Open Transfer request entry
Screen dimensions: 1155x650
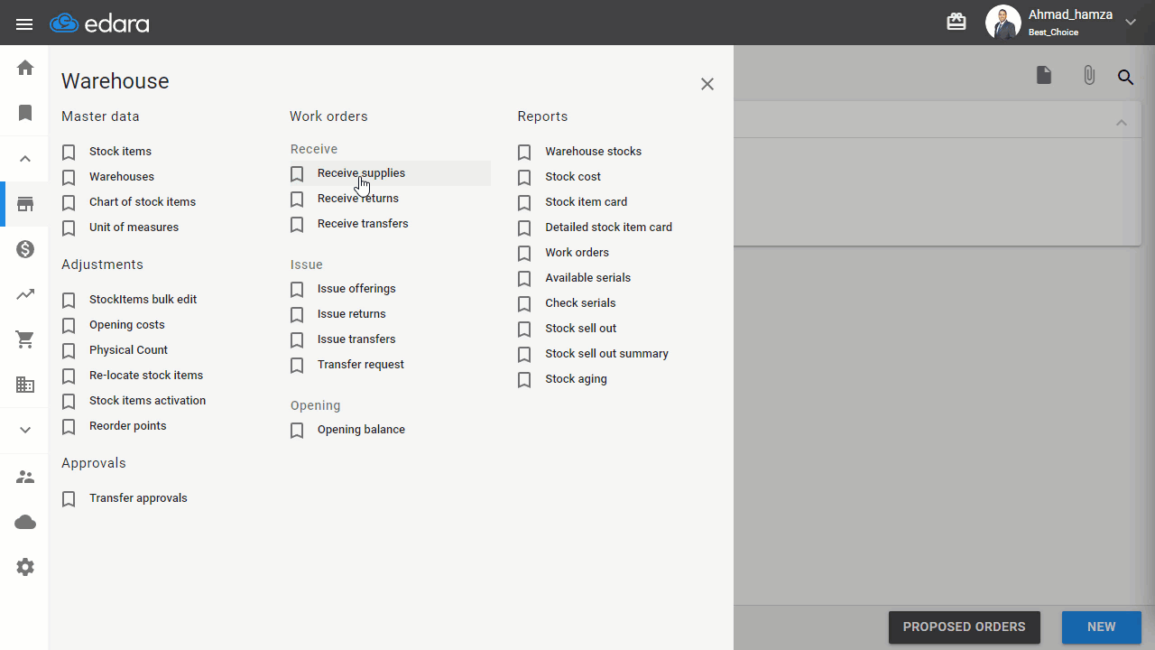(361, 365)
